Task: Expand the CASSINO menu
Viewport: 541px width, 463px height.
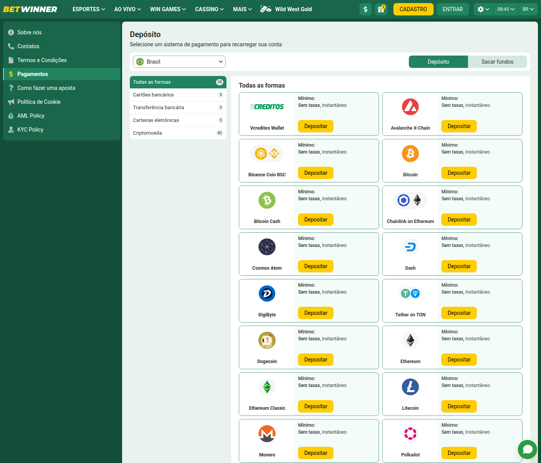Action: tap(209, 9)
